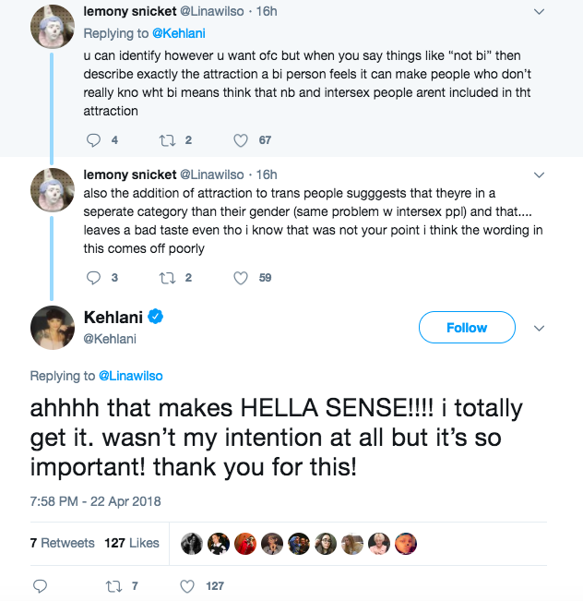Image resolution: width=583 pixels, height=601 pixels.
Task: View the 7 Retweets list
Action: pyautogui.click(x=62, y=543)
